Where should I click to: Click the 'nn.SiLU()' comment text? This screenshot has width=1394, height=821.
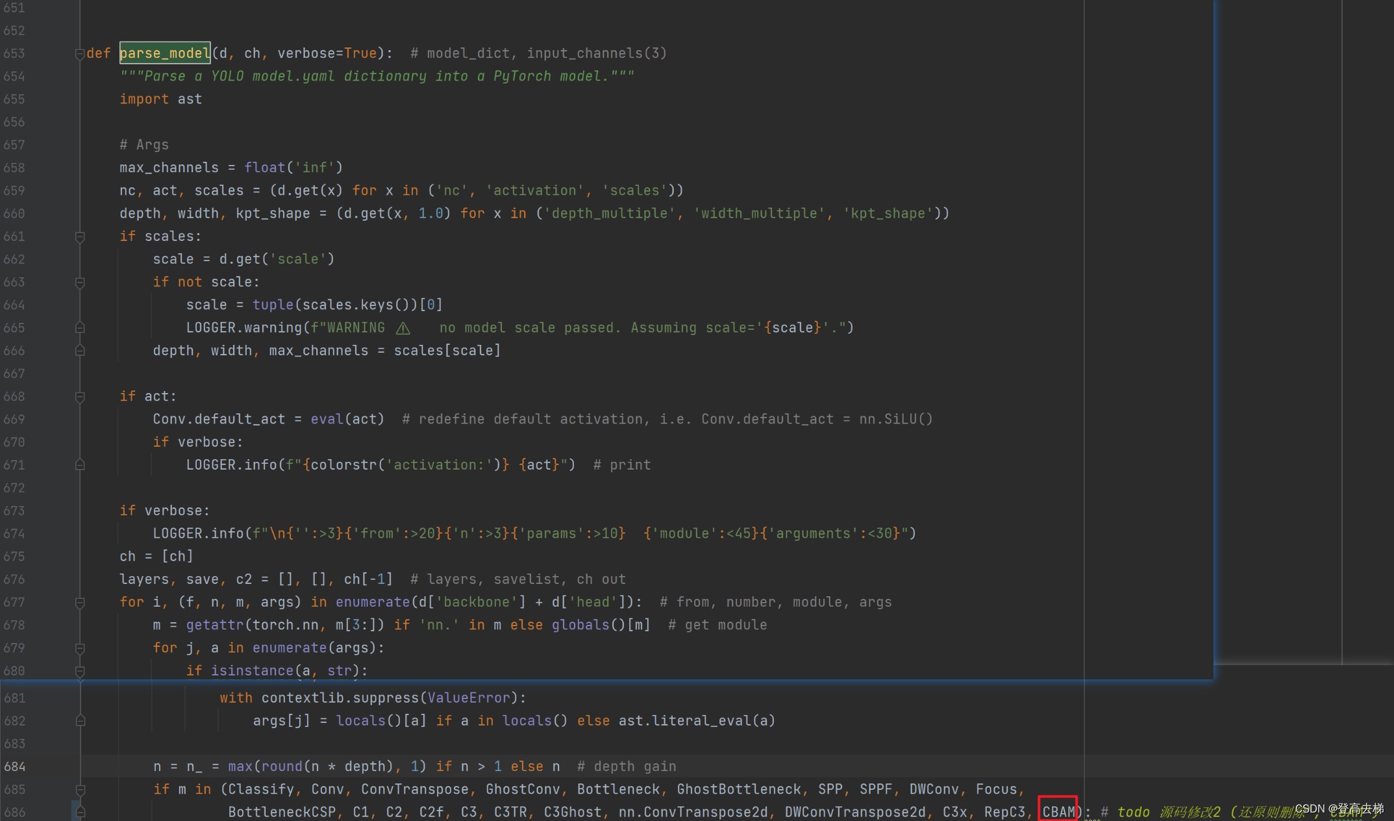click(x=895, y=420)
